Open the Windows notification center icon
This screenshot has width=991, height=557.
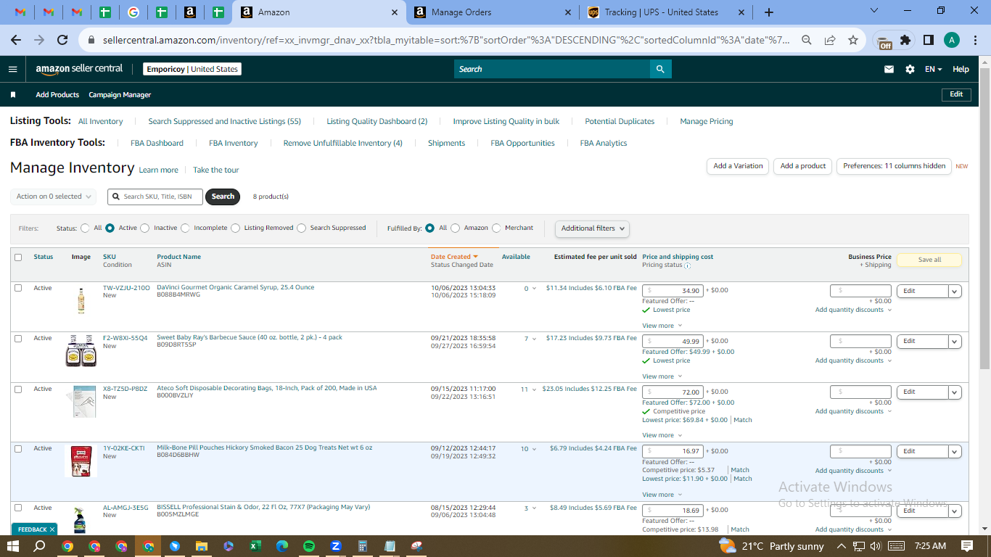[x=967, y=546]
